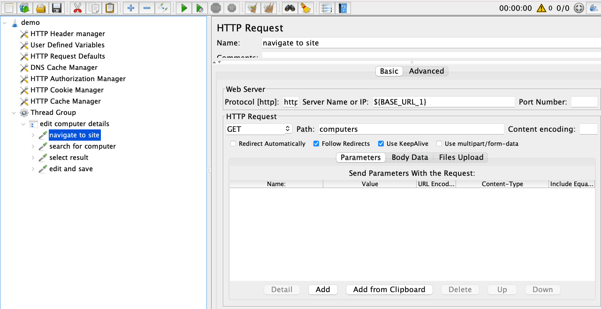Open the Function Helper dialog icon

pyautogui.click(x=327, y=8)
